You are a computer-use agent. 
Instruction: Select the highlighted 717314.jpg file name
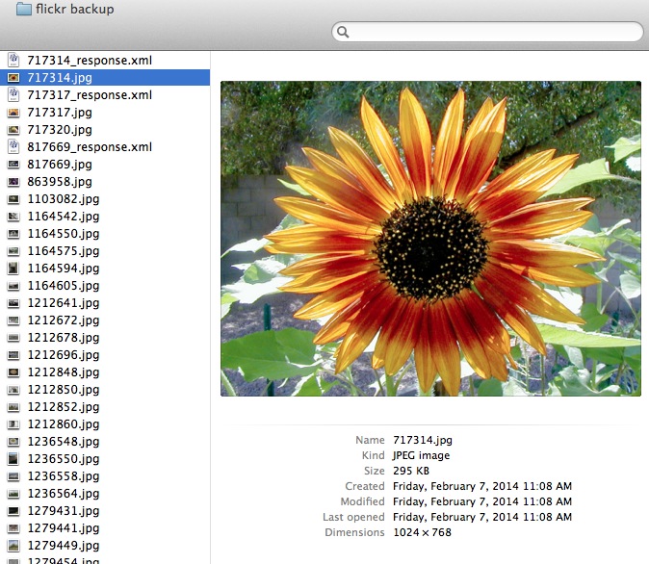(x=60, y=78)
